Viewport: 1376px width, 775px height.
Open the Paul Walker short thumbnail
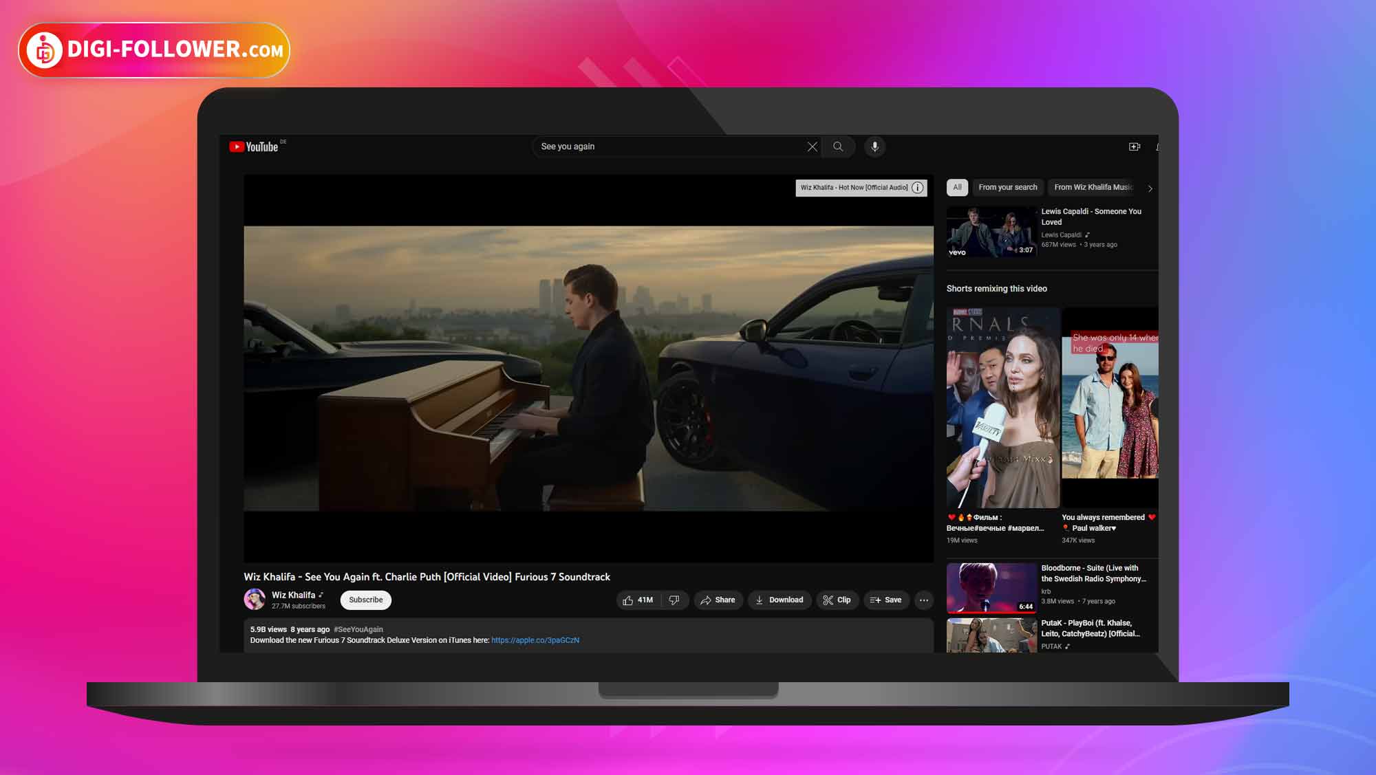click(1110, 408)
